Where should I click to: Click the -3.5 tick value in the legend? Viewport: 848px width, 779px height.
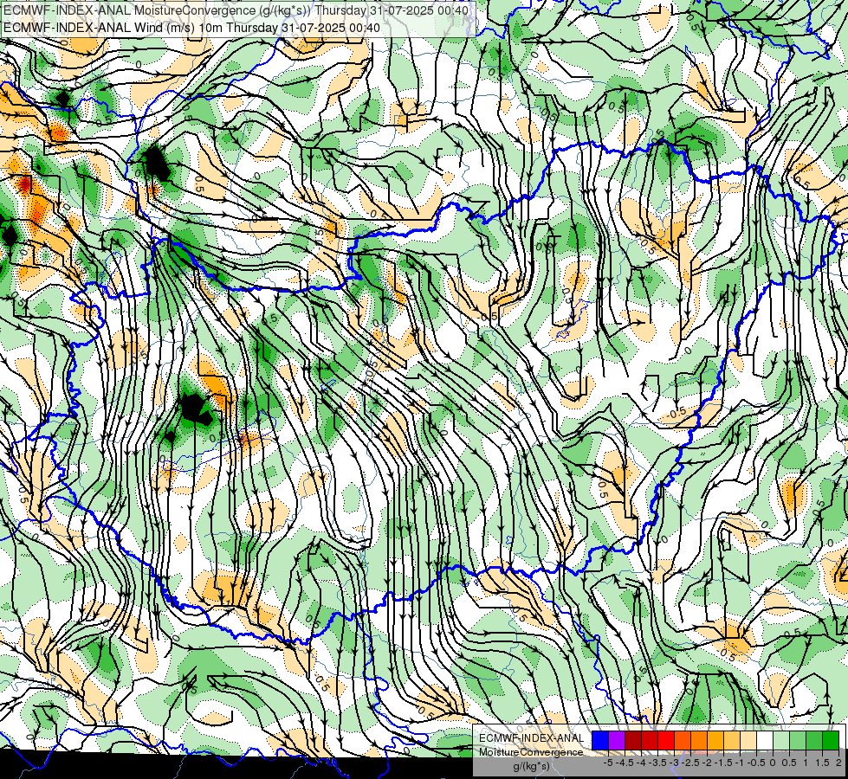pos(657,763)
